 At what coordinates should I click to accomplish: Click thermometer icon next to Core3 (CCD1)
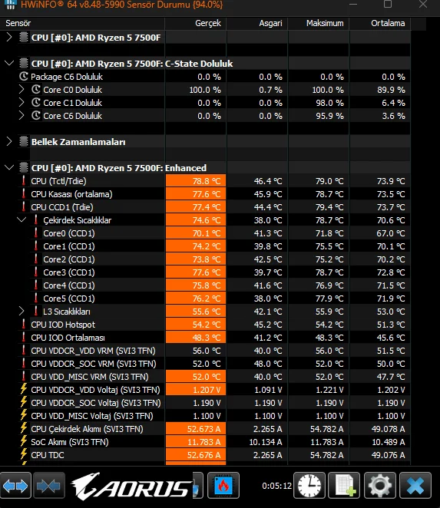click(x=36, y=272)
